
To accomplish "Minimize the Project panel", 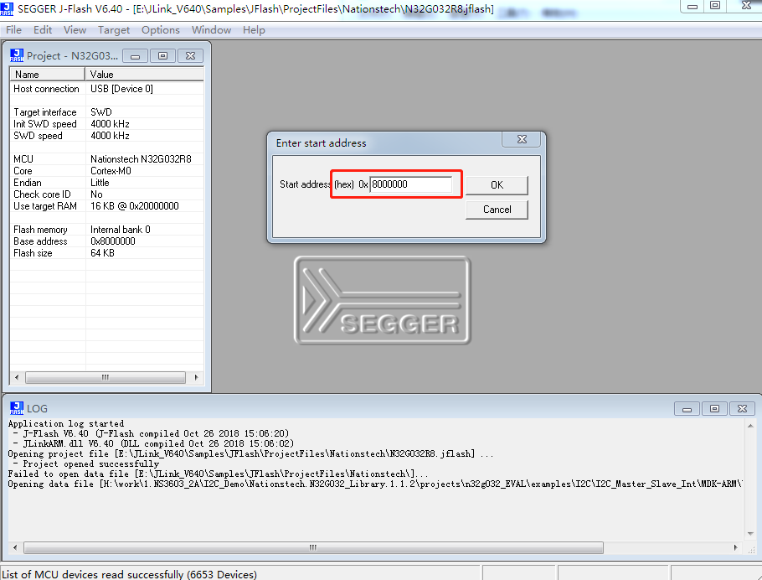I will click(135, 56).
